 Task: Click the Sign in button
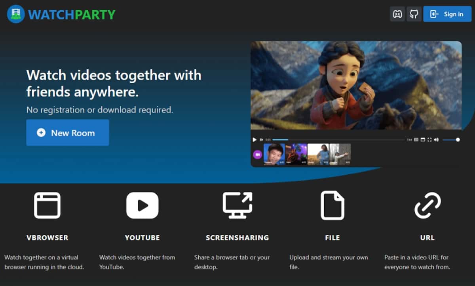coord(447,14)
